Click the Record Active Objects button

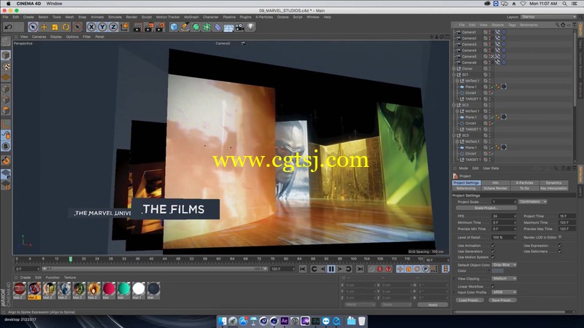372,269
